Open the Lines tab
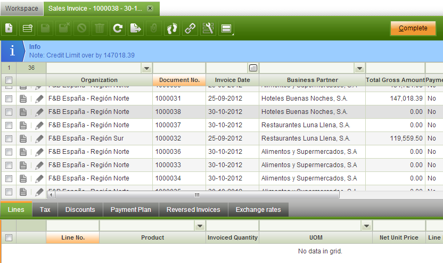 point(16,210)
